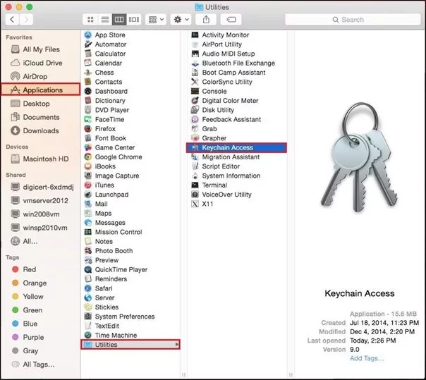Switch Finder to list view
The height and width of the screenshot is (380, 426).
pos(105,20)
